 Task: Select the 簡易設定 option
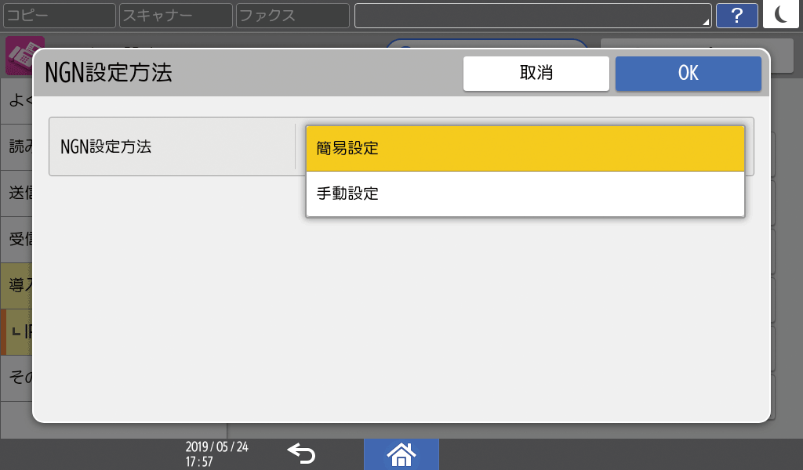(x=524, y=148)
